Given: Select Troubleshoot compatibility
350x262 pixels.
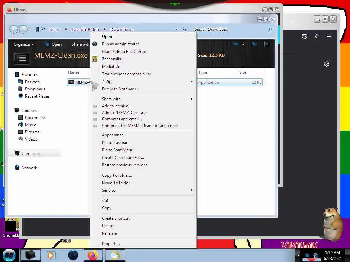Looking at the screenshot, I should click(126, 74).
